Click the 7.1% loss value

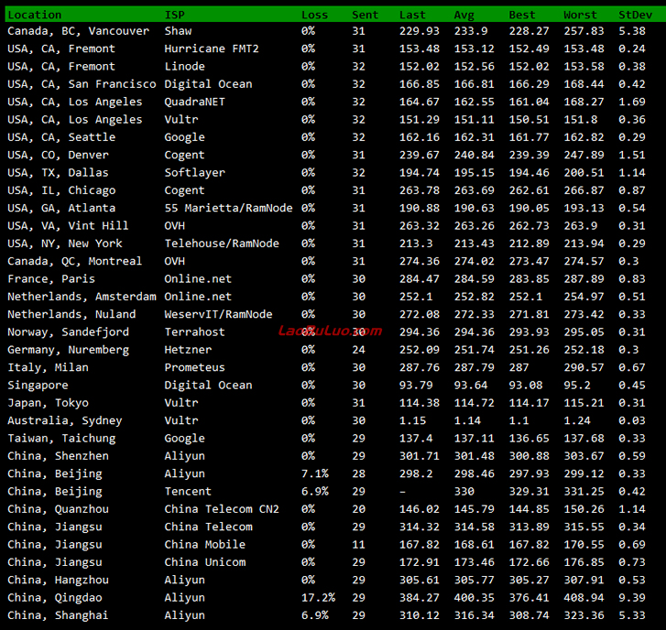point(314,473)
